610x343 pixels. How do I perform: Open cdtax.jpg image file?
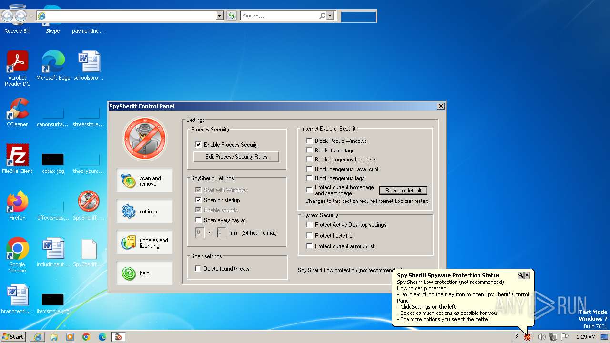(x=53, y=163)
